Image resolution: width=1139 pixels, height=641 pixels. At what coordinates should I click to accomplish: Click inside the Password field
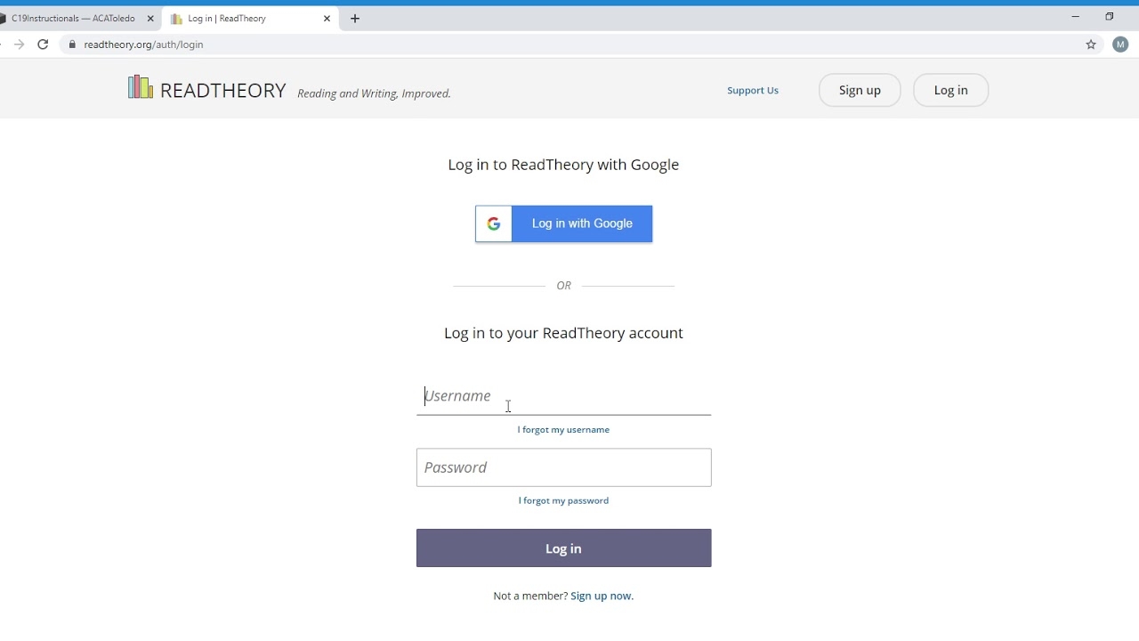pyautogui.click(x=563, y=467)
